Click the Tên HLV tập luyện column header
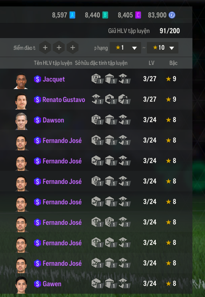205x297 pixels. click(53, 63)
